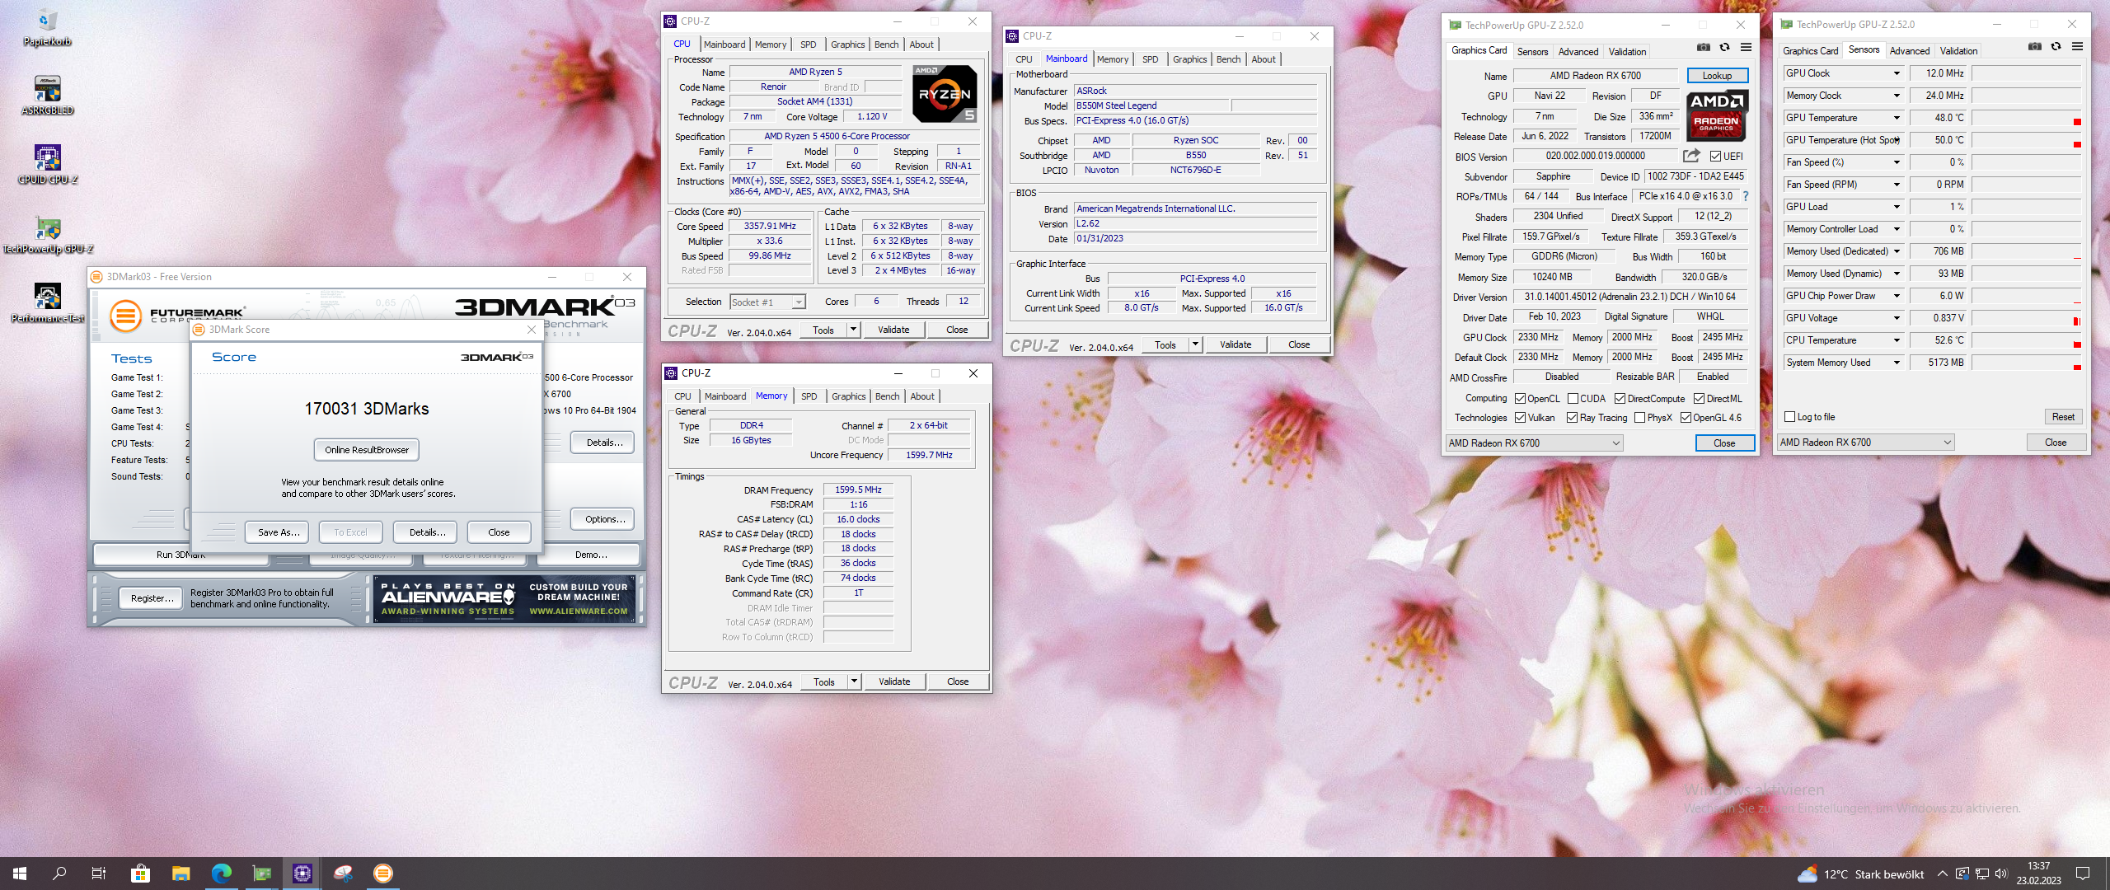Viewport: 2110px width, 890px height.
Task: Open Task View on the taskbar
Action: pyautogui.click(x=99, y=874)
